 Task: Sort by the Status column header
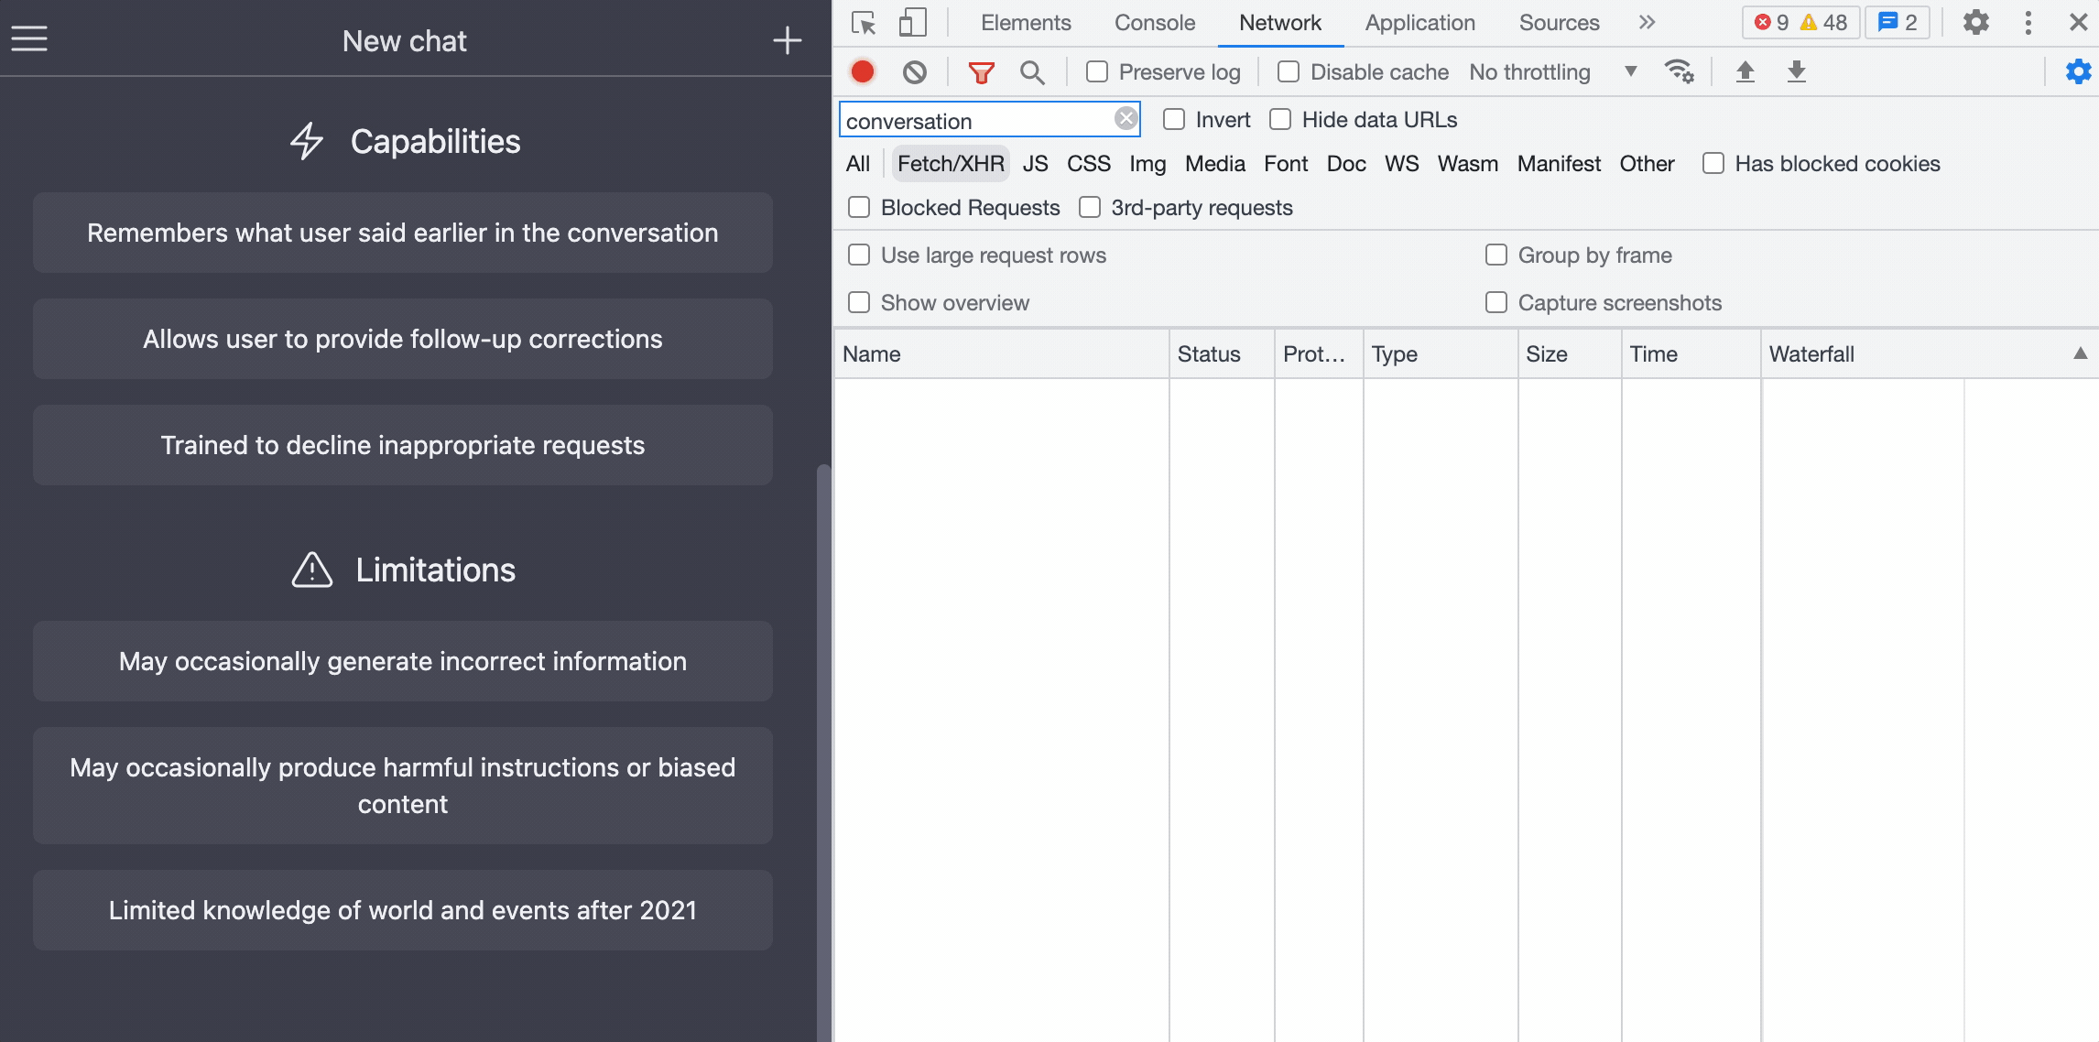pyautogui.click(x=1222, y=354)
